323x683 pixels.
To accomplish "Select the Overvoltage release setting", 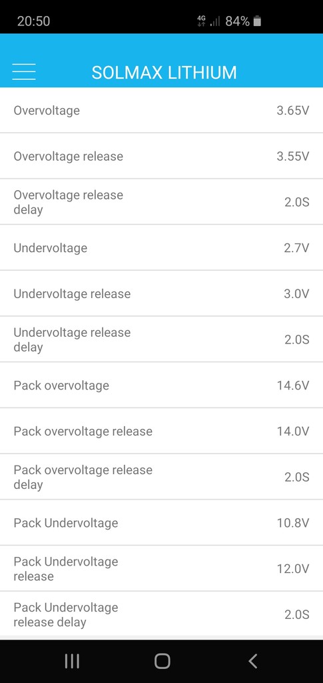I will (161, 156).
